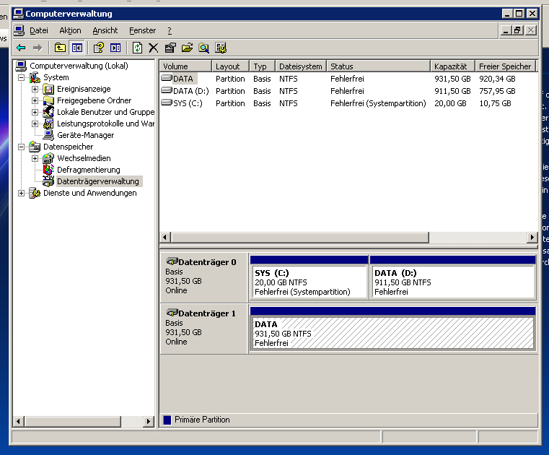Click the Back arrow toolbar icon
Viewport: 549px width, 455px height.
(21, 48)
